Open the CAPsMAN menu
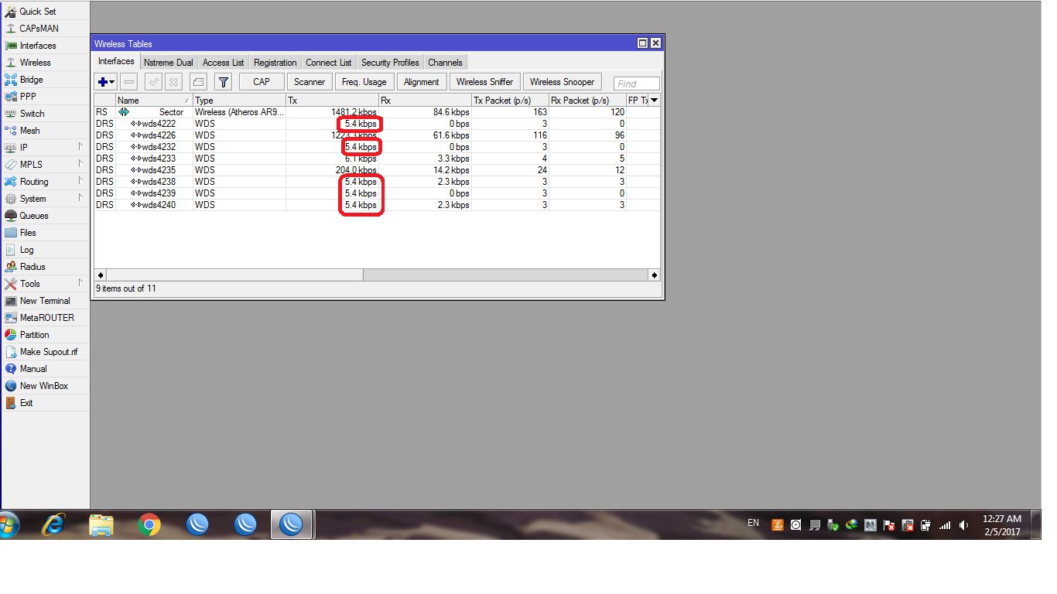 [39, 29]
